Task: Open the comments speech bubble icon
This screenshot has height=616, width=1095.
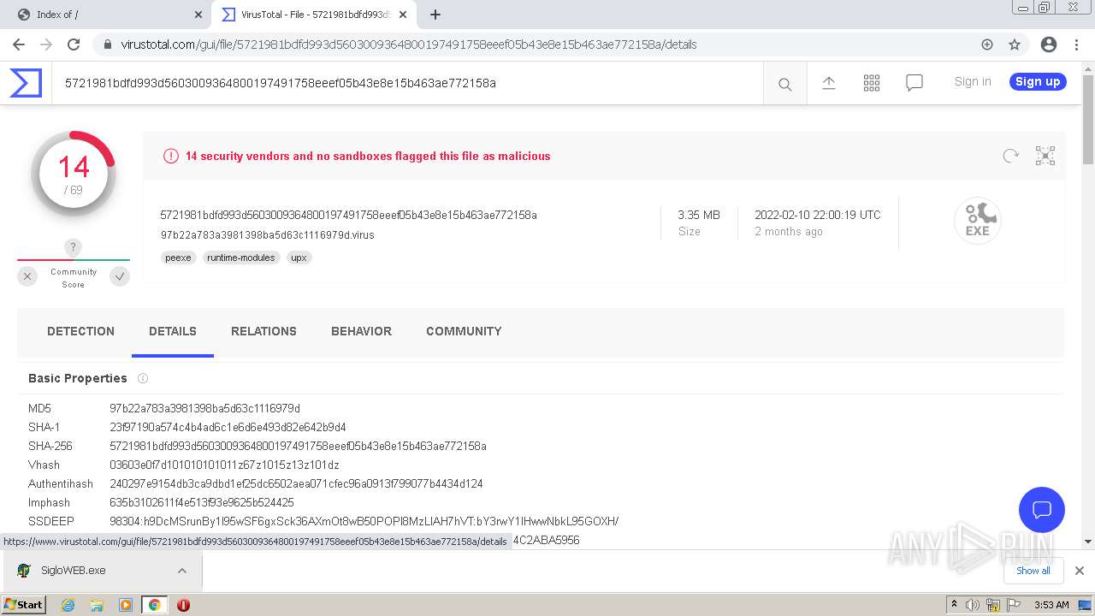Action: tap(914, 83)
